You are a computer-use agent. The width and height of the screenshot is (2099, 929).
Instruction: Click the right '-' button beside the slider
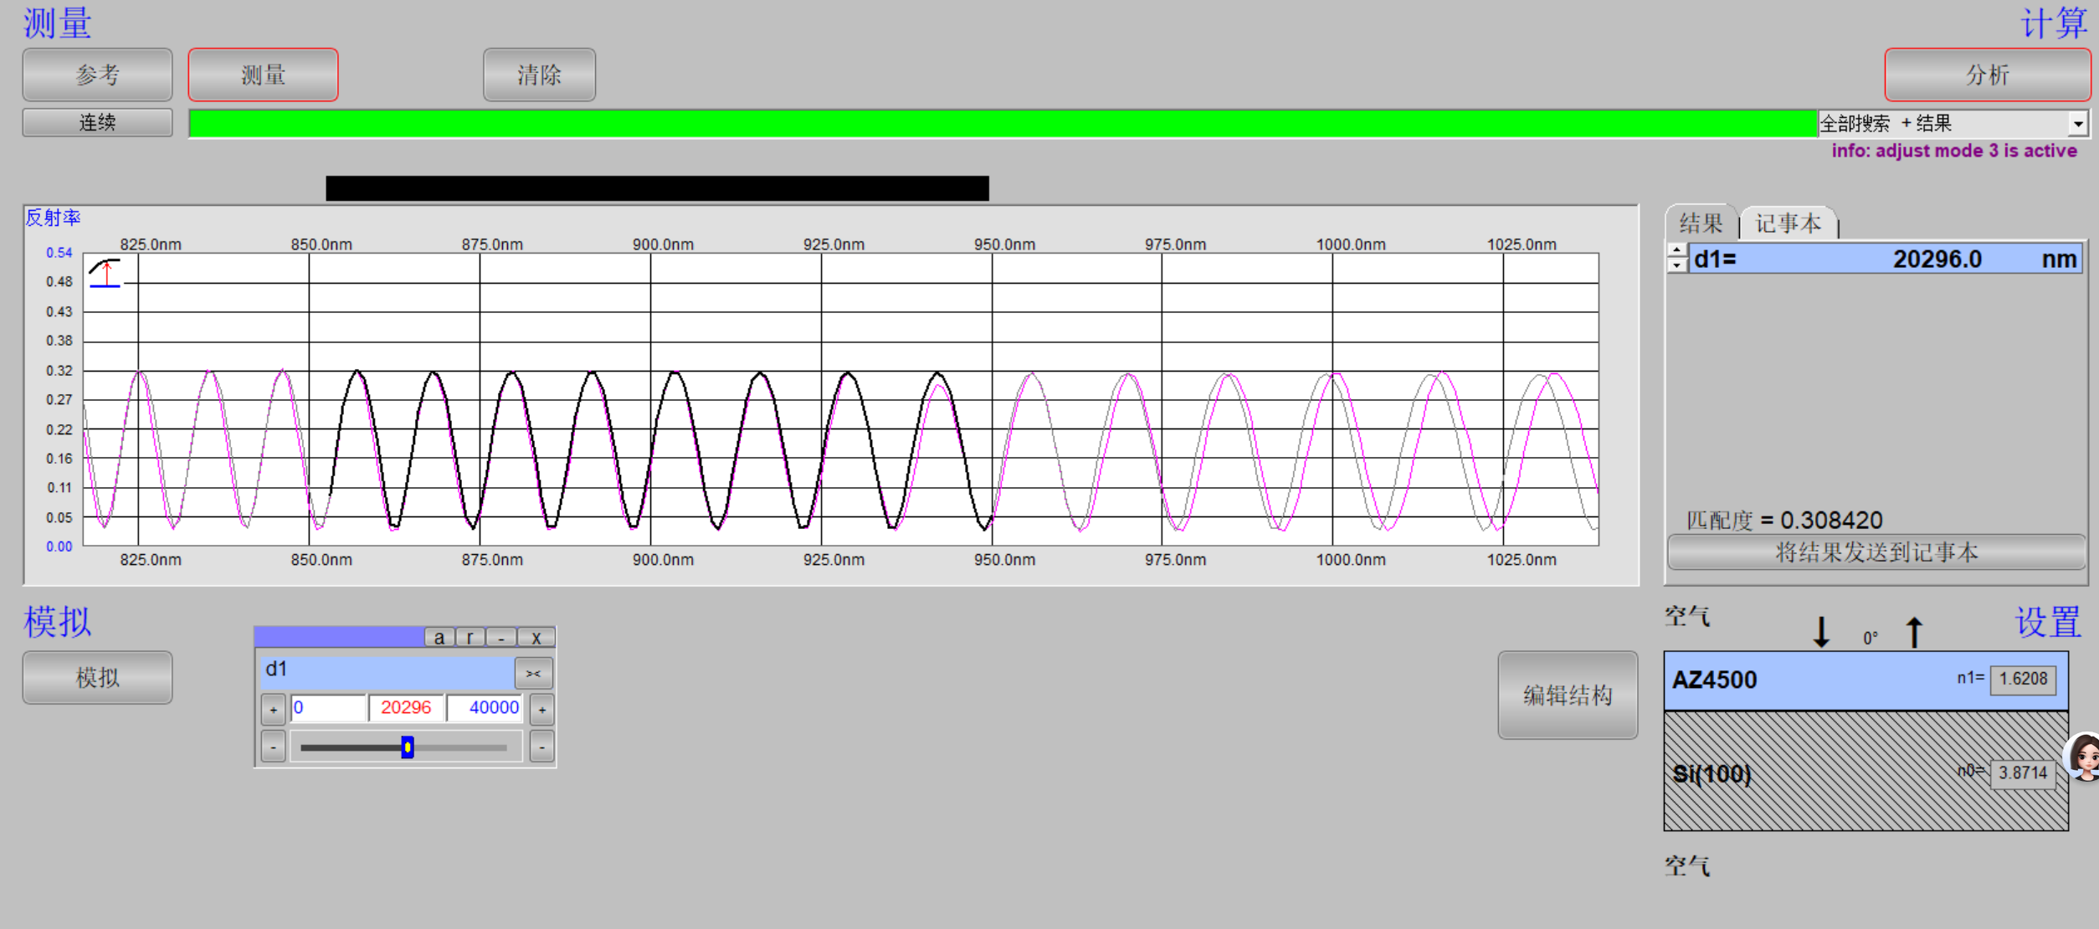click(542, 747)
